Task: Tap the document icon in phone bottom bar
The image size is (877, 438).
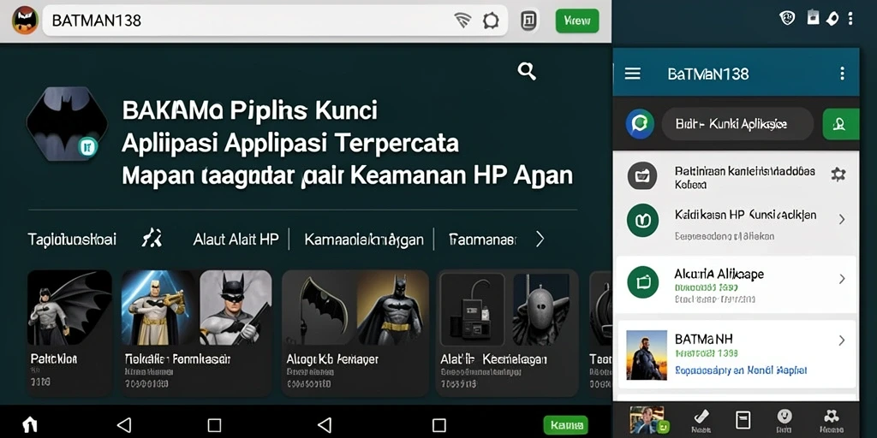Action: pyautogui.click(x=743, y=420)
